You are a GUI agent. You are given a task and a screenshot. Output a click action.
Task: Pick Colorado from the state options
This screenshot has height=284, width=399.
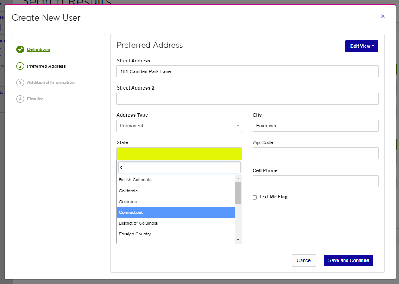pyautogui.click(x=175, y=202)
